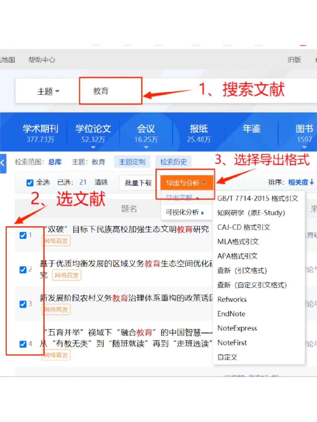Screen dimensions: 317x422
Task: Expand the 导出与分析 dropdown button
Action: coord(186,183)
